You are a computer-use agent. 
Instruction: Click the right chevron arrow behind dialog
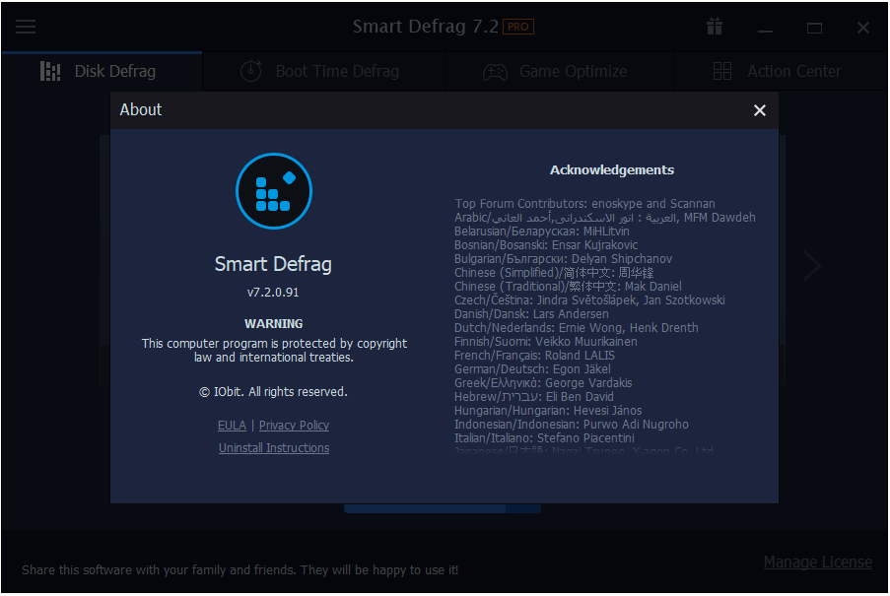tap(813, 265)
